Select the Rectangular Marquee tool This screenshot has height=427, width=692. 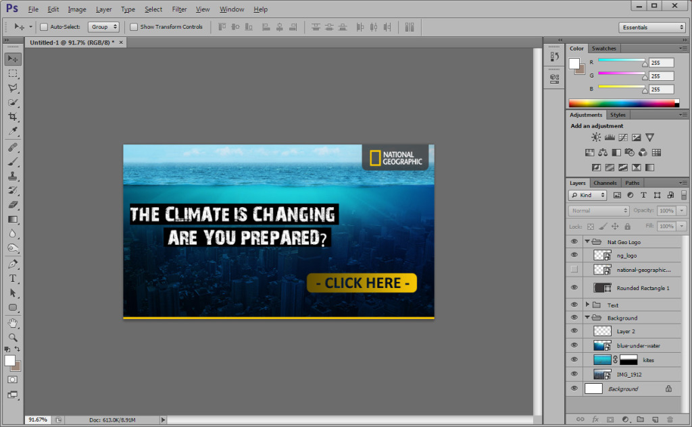pos(13,74)
